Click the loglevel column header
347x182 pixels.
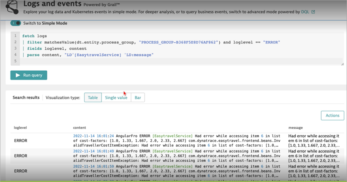[x=20, y=128]
